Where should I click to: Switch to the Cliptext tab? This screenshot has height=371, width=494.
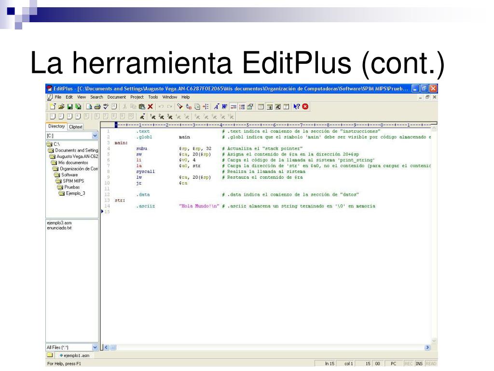tap(76, 127)
